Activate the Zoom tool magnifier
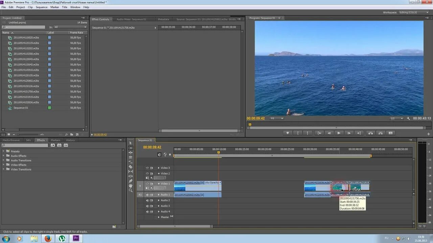 131,190
